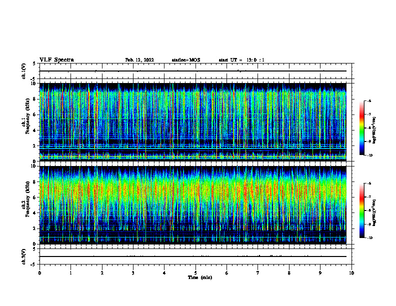
Task: Click tick label "0" on Time axis
Action: [39, 273]
